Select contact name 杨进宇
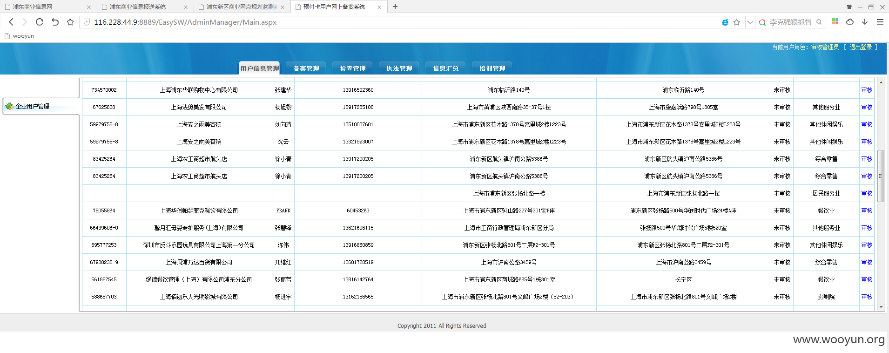 coord(283,297)
